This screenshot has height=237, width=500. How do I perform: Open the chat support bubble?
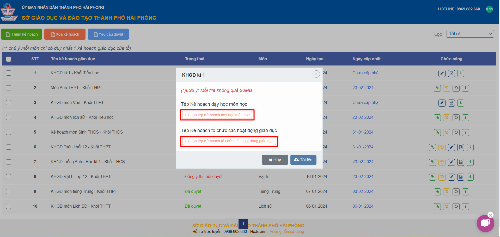[485, 223]
